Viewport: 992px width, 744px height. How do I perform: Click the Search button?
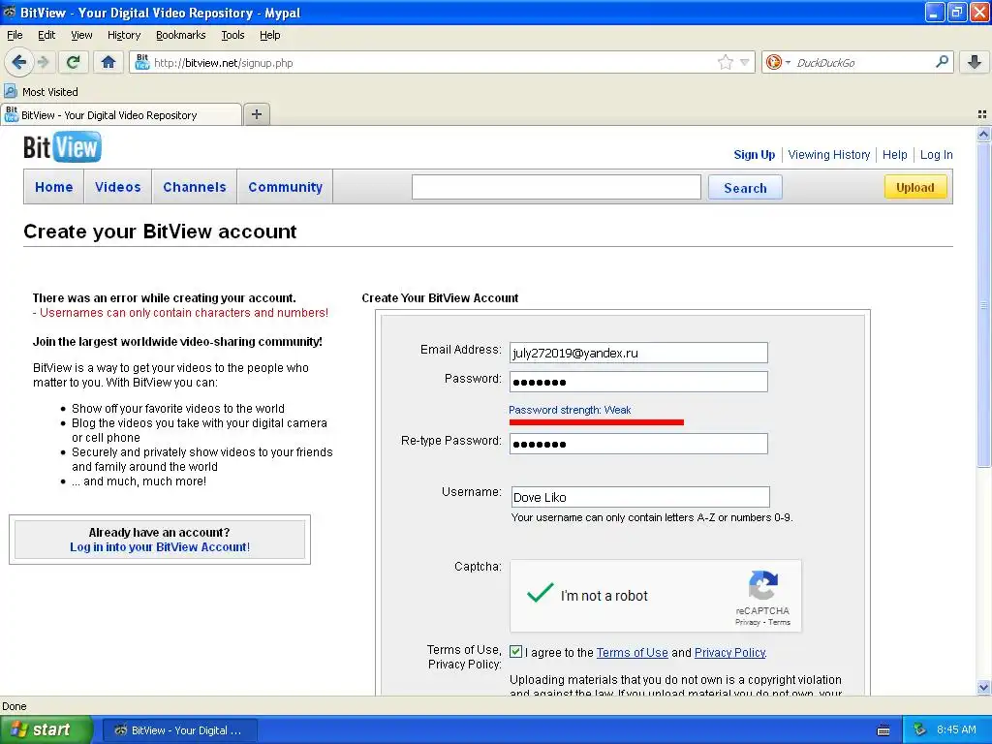[745, 187]
